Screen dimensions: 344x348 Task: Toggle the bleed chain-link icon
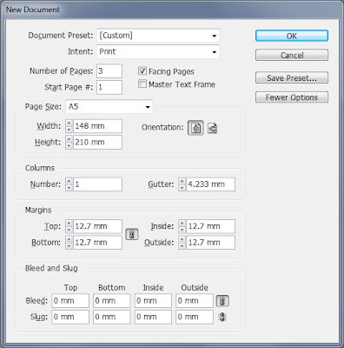coord(222,301)
